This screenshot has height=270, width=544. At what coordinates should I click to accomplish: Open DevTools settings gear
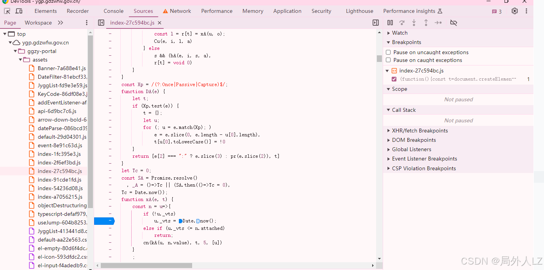[515, 11]
